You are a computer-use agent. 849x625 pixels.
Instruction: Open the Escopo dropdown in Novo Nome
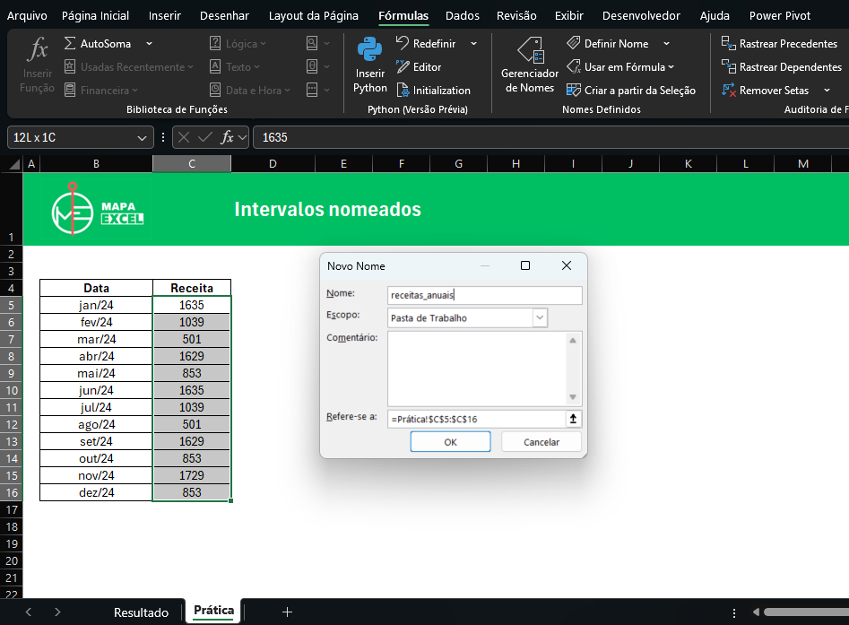(x=540, y=318)
